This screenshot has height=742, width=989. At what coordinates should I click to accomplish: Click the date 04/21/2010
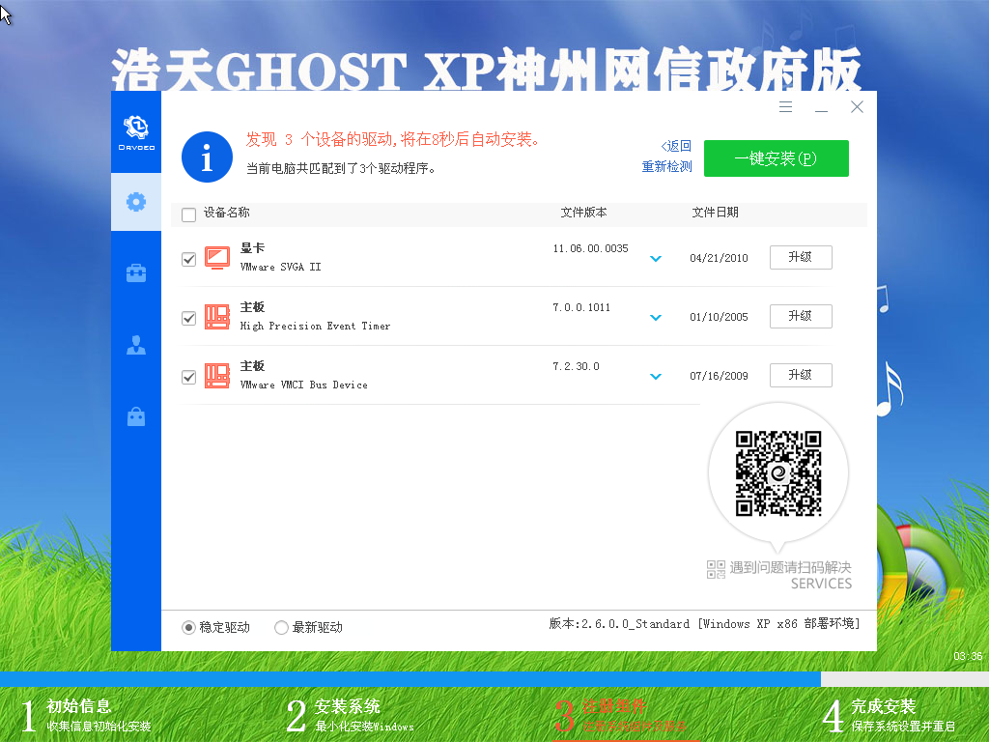[719, 258]
